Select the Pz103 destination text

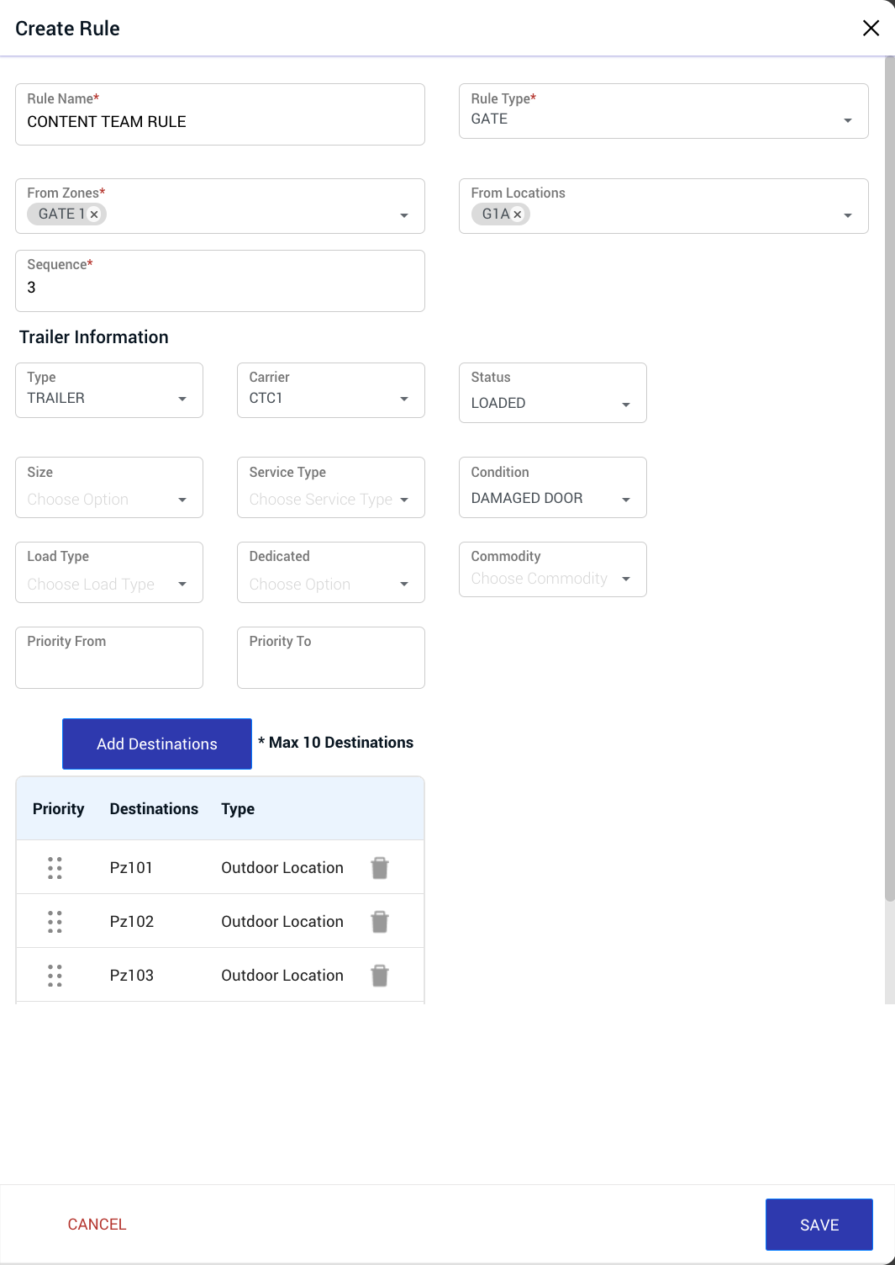[x=132, y=975]
